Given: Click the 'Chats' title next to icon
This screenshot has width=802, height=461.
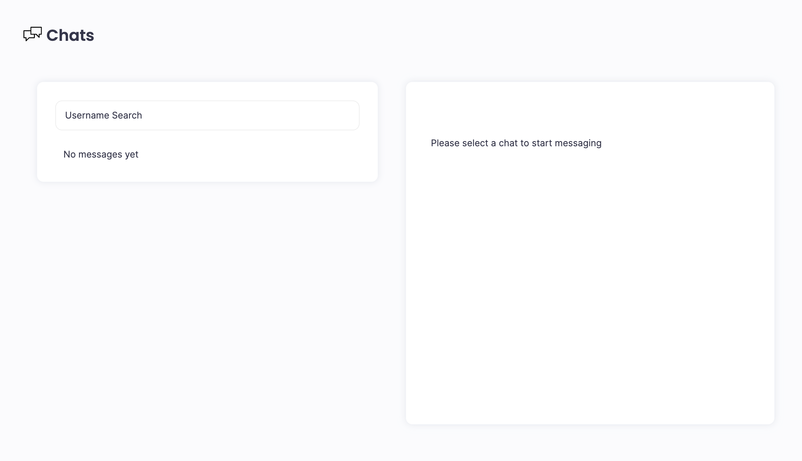Looking at the screenshot, I should pos(70,35).
